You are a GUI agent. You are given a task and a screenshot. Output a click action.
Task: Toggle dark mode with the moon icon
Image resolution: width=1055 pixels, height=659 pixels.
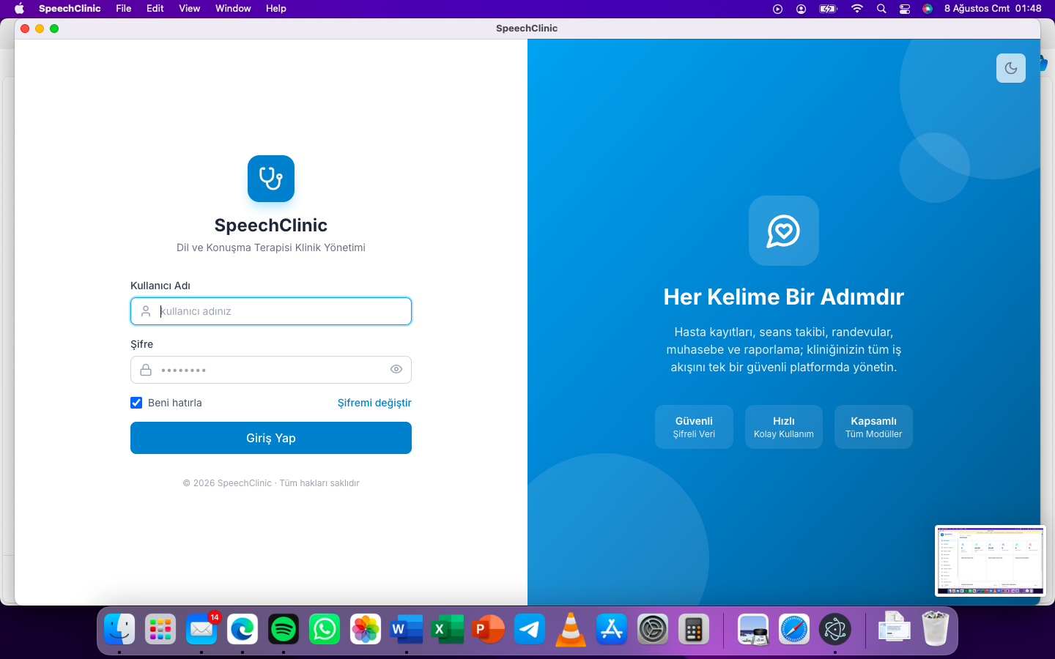click(1011, 68)
